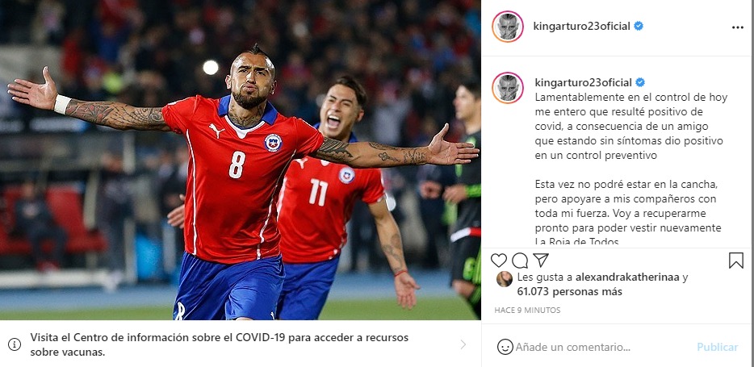Click the verified badge next to header username
This screenshot has height=367, width=754.
tap(639, 27)
